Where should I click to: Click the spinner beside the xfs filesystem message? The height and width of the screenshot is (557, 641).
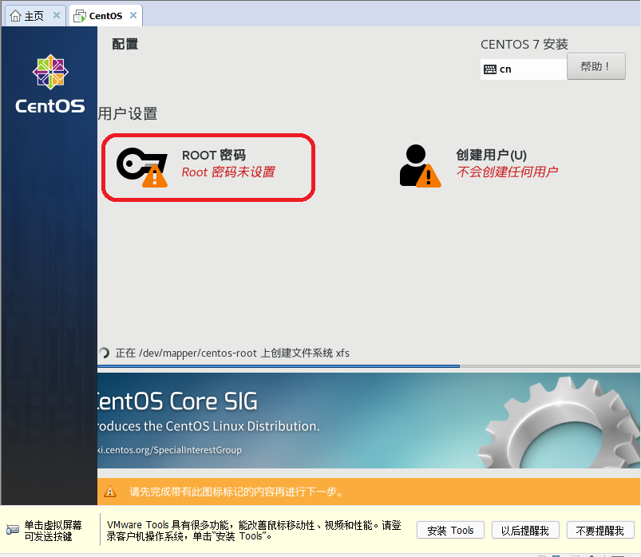pyautogui.click(x=105, y=353)
